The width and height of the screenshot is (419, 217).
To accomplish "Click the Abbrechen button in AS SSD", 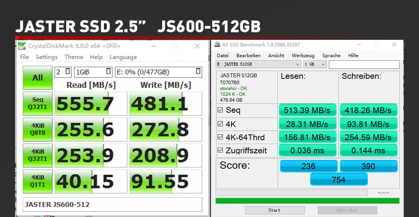I will click(x=347, y=210).
